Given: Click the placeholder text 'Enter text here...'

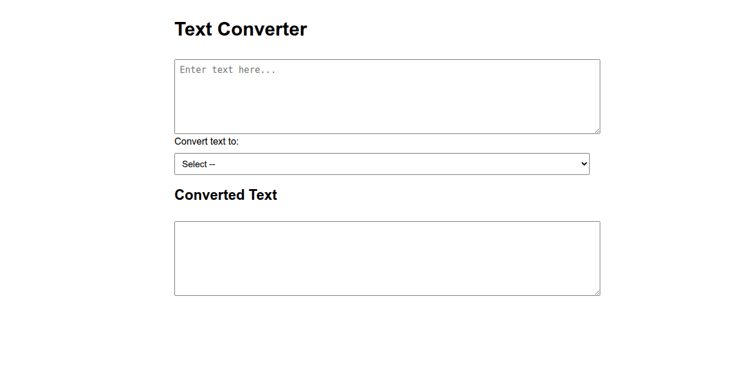Looking at the screenshot, I should 227,69.
